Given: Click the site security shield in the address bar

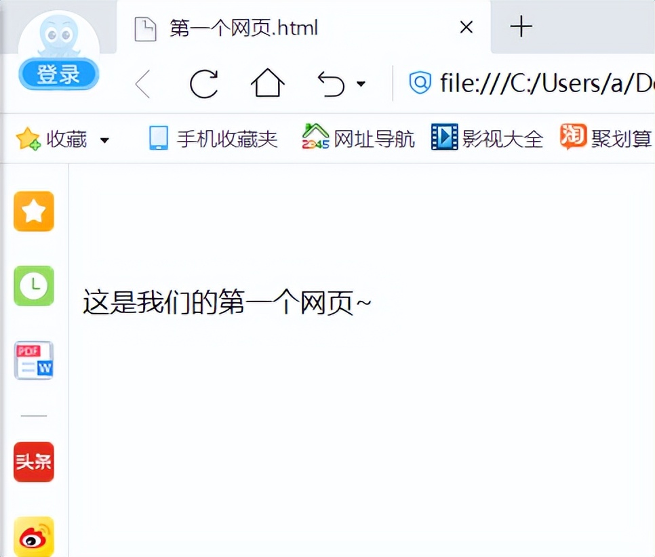Looking at the screenshot, I should click(420, 83).
